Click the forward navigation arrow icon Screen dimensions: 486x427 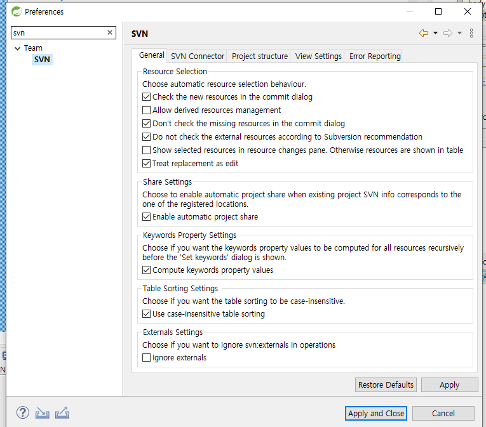448,33
